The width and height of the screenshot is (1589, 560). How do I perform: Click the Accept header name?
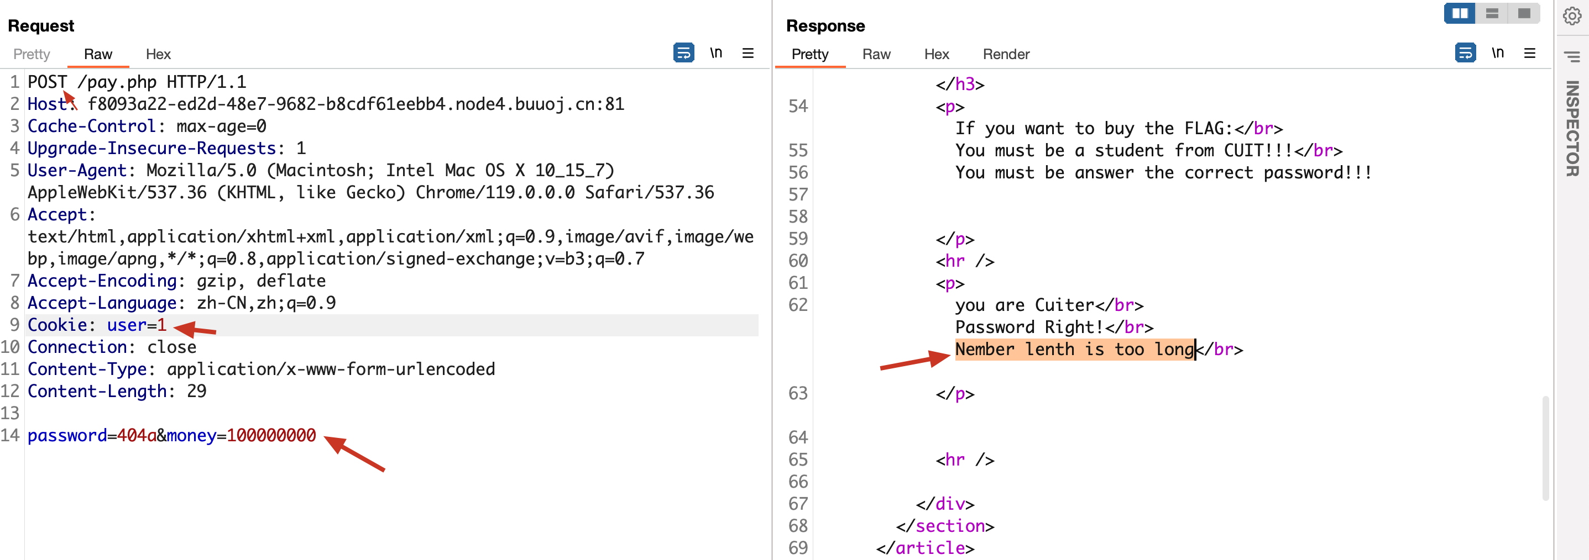tap(57, 214)
